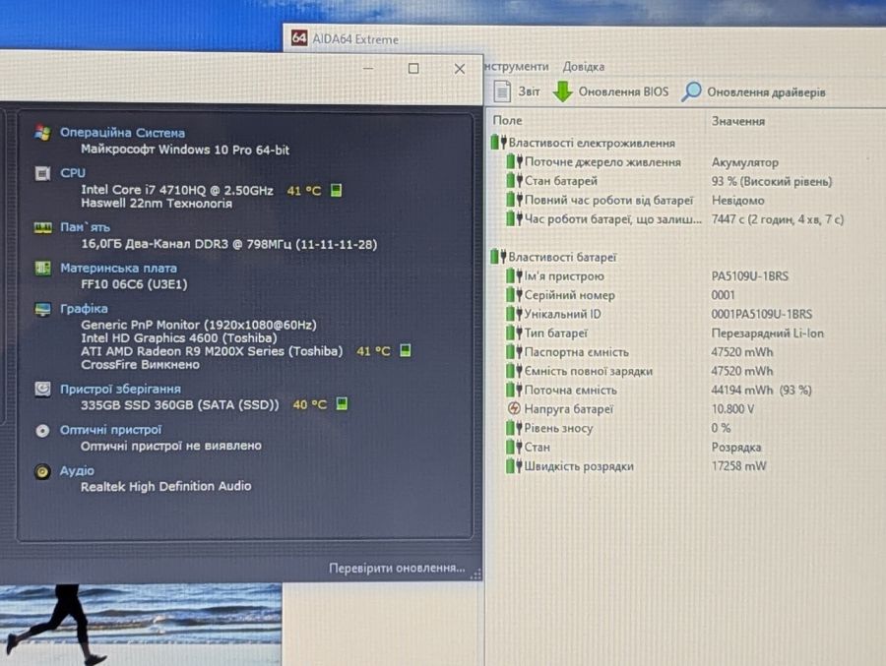The height and width of the screenshot is (666, 886).
Task: Click the Значення column header
Action: [738, 121]
